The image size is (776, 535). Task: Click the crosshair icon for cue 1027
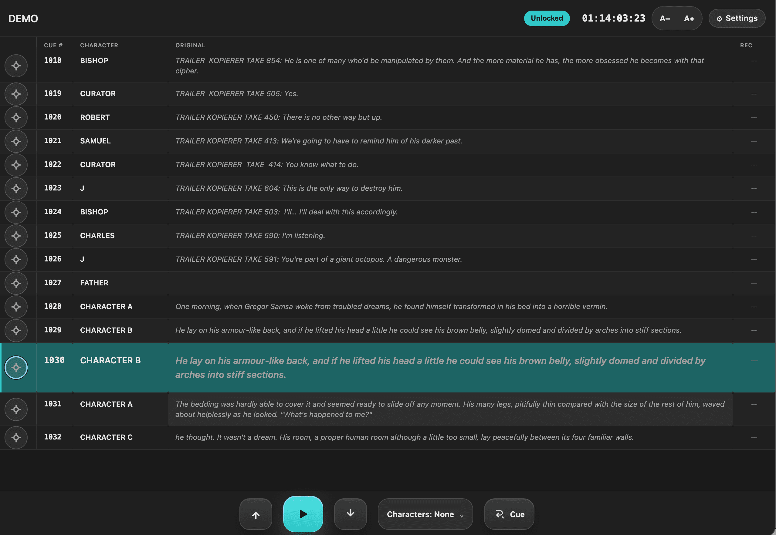pyautogui.click(x=16, y=283)
